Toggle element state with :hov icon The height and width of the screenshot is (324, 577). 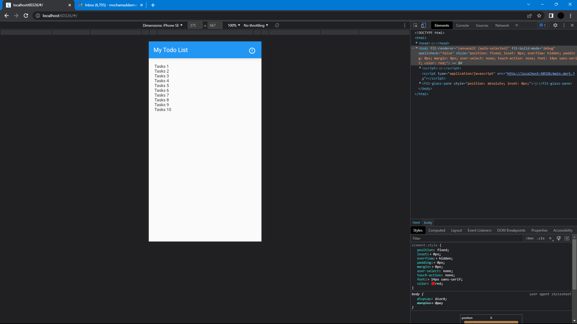pyautogui.click(x=530, y=238)
